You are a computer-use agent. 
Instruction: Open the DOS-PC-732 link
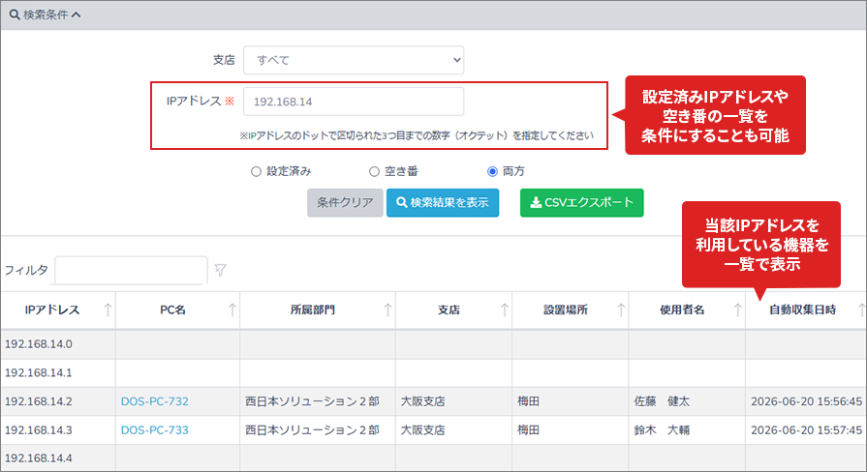point(155,401)
